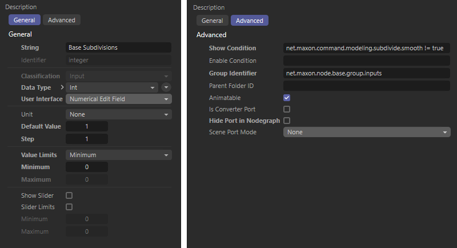The image size is (457, 248).
Task: Open the Scene Port Mode dropdown
Action: tap(367, 132)
